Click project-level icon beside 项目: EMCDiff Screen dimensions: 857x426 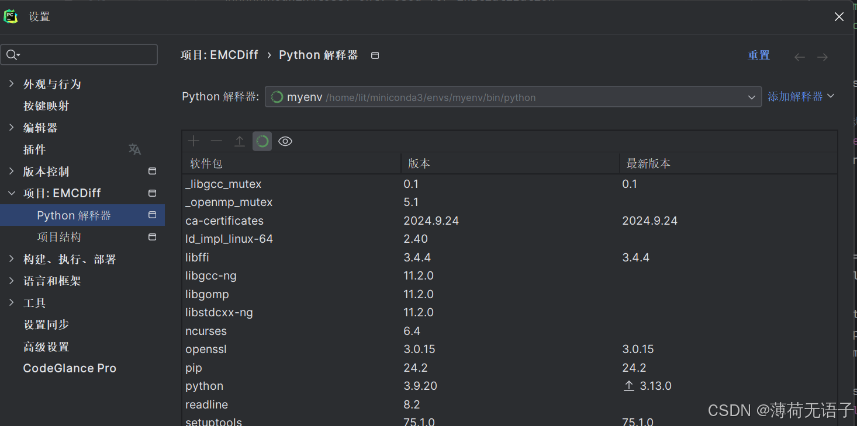coord(153,193)
